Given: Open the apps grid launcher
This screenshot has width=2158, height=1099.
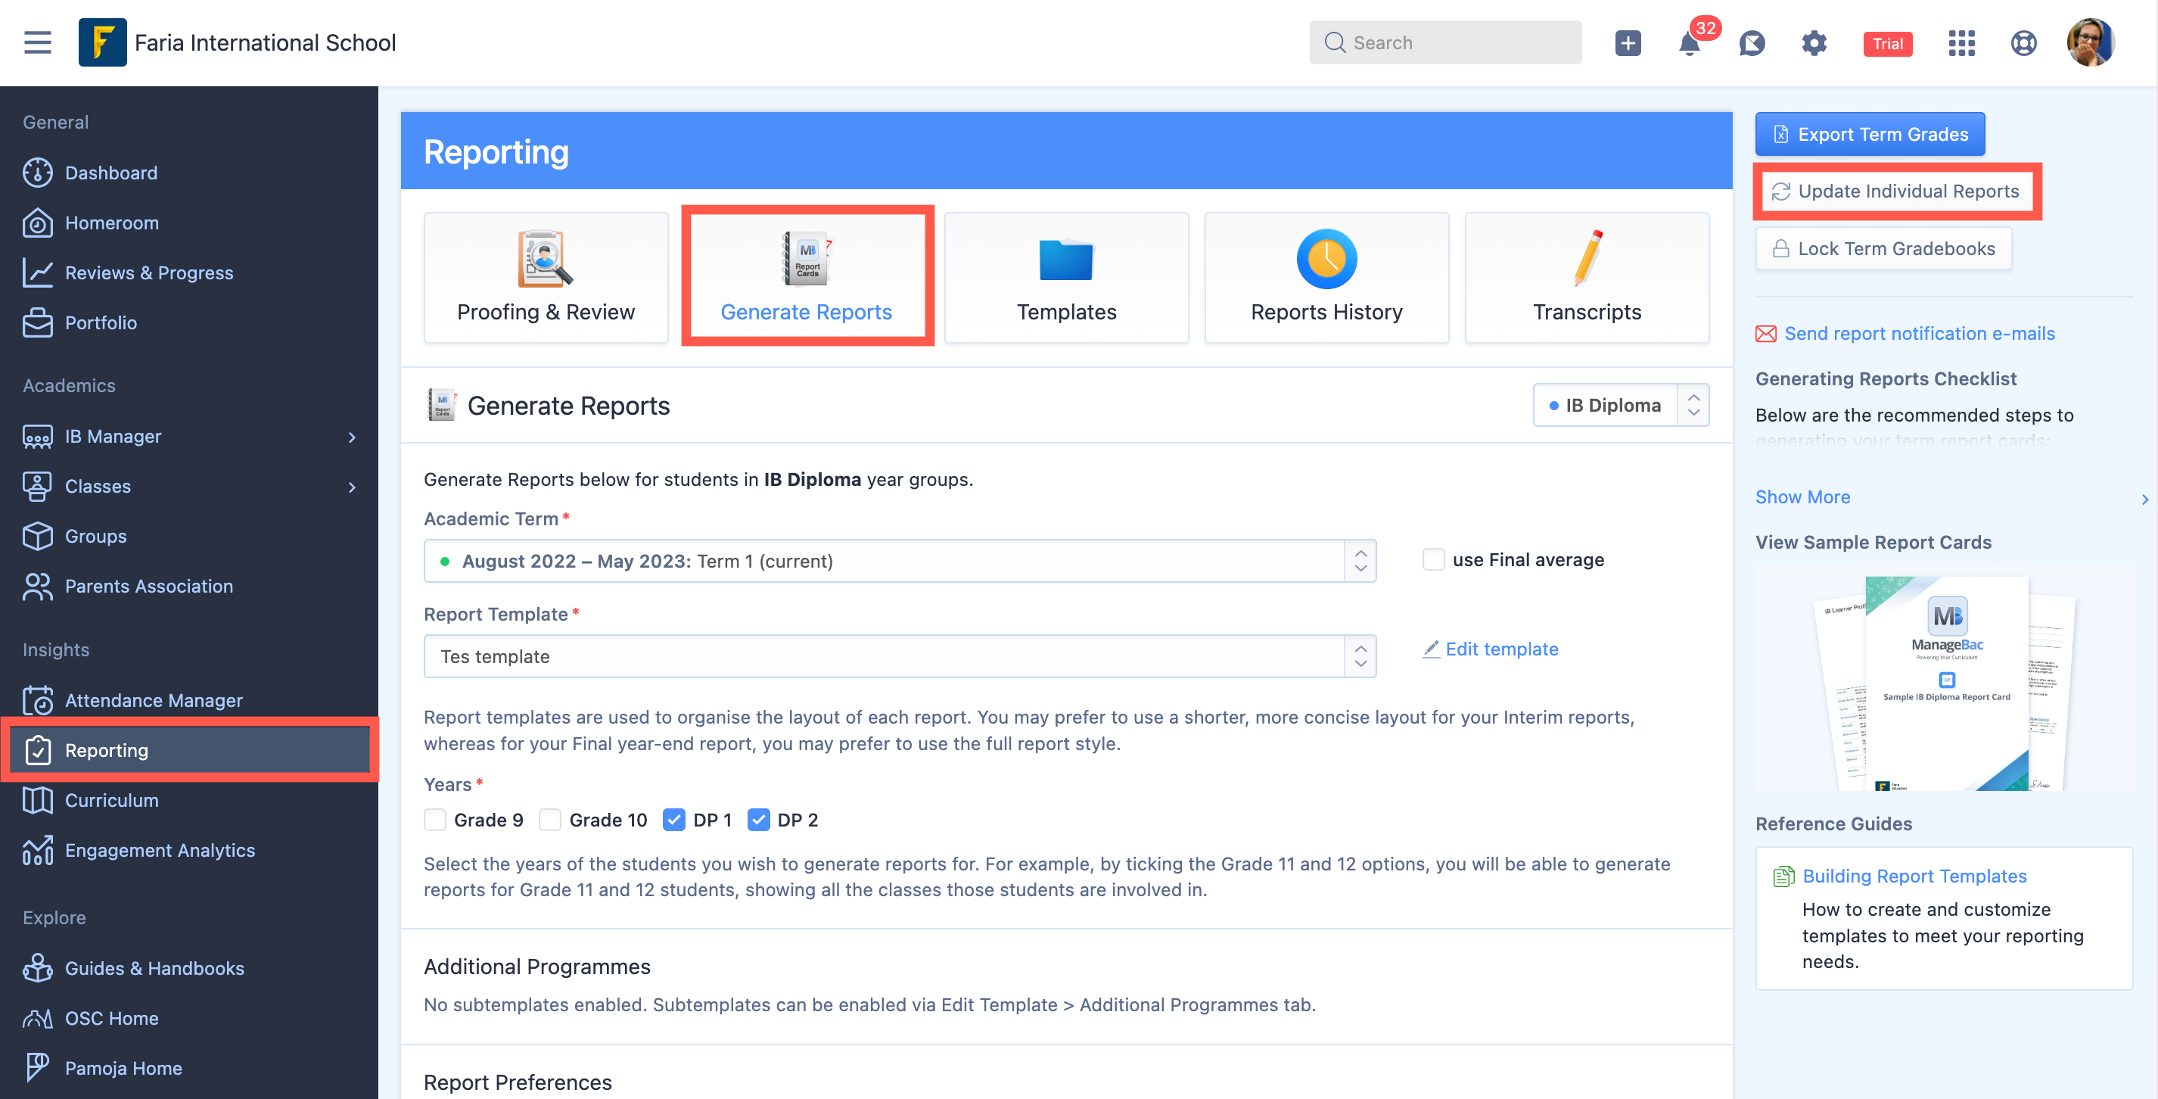Looking at the screenshot, I should pyautogui.click(x=1961, y=42).
